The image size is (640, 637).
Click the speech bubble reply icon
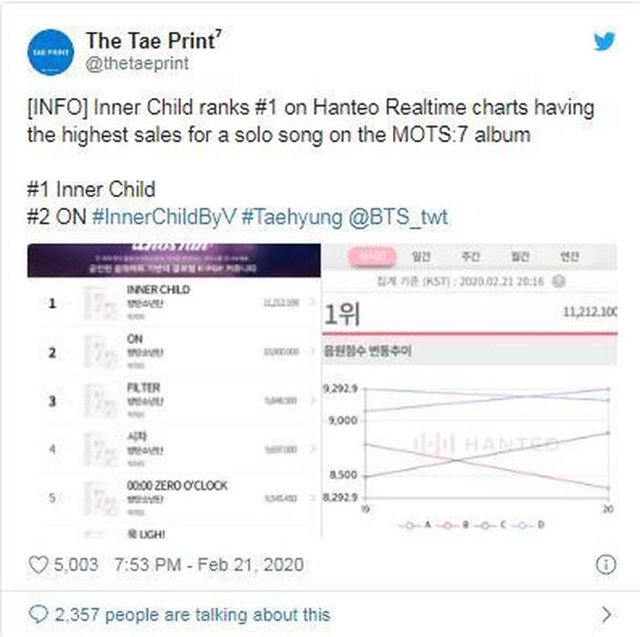pyautogui.click(x=38, y=614)
